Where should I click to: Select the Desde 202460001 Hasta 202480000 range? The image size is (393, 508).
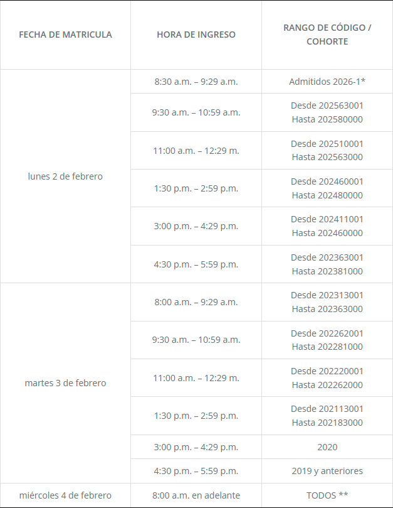point(327,188)
